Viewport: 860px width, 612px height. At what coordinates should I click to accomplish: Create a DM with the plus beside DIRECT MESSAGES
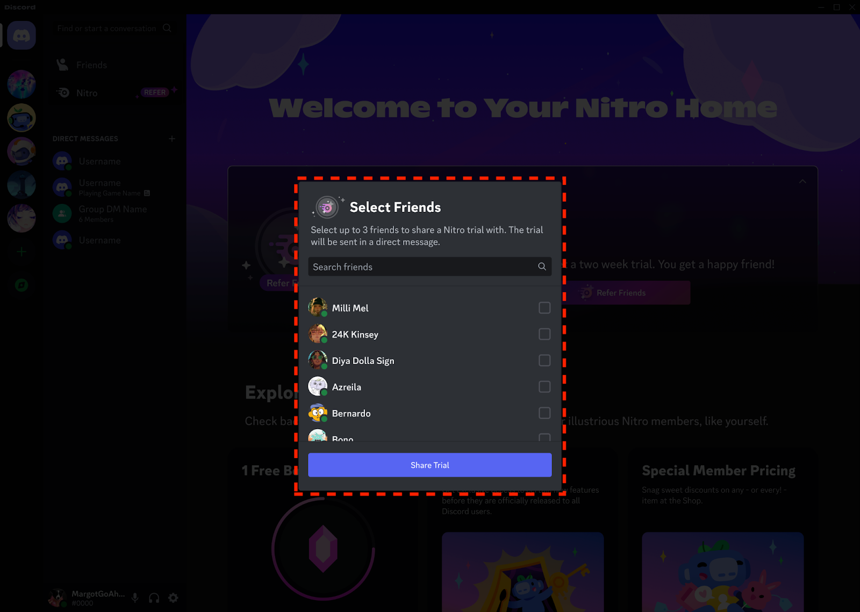tap(171, 138)
